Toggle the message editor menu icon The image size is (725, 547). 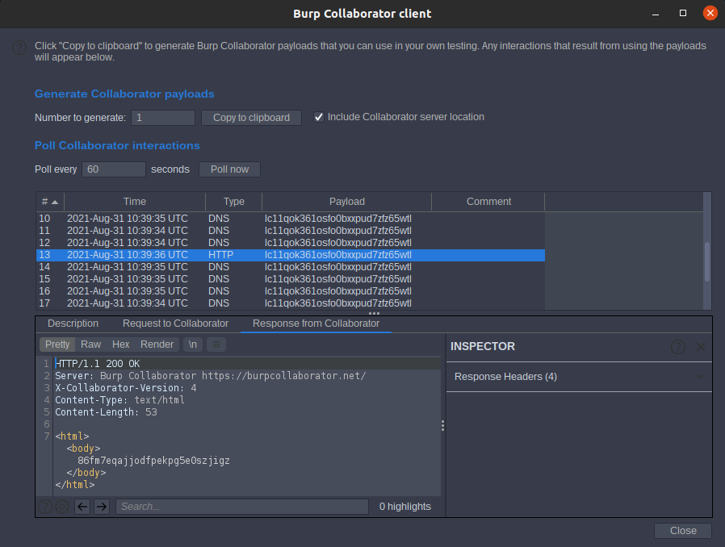[216, 344]
